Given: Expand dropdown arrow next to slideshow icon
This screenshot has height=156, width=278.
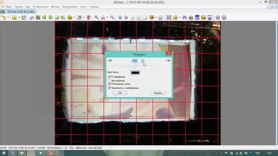Looking at the screenshot, I should pos(156,17).
